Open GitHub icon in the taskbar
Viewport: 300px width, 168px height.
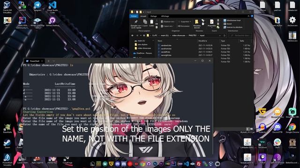149,164
